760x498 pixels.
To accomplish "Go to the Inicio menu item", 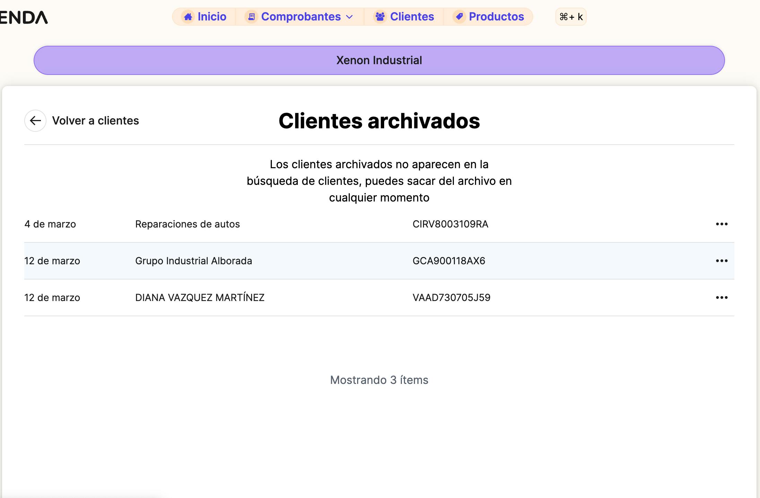I will click(x=211, y=17).
